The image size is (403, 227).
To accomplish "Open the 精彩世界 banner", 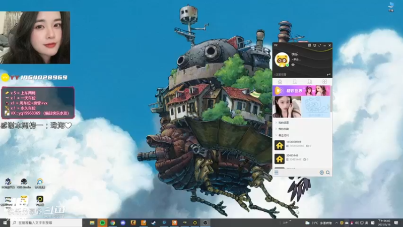I will [x=301, y=91].
